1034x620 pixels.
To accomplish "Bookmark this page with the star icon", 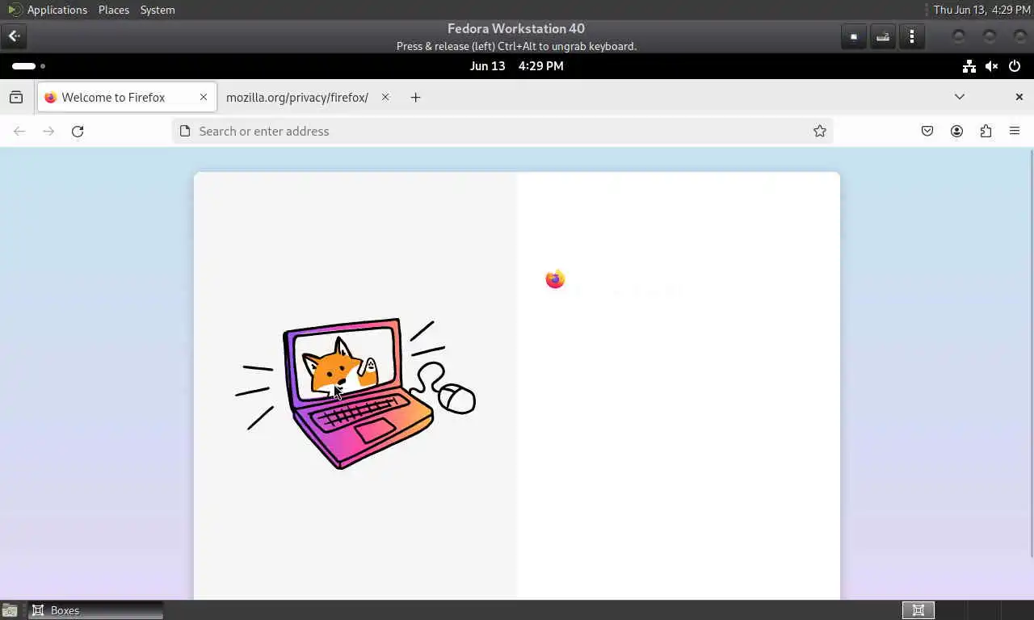I will pyautogui.click(x=820, y=131).
